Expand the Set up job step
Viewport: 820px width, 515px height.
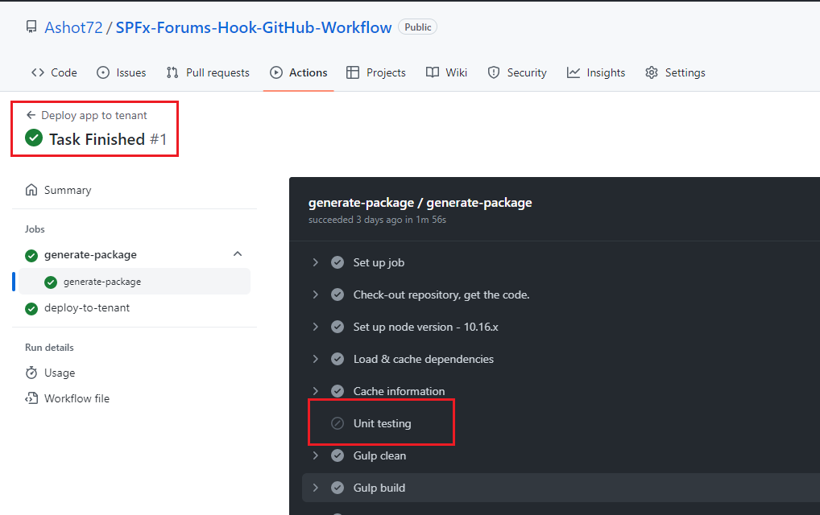(316, 262)
